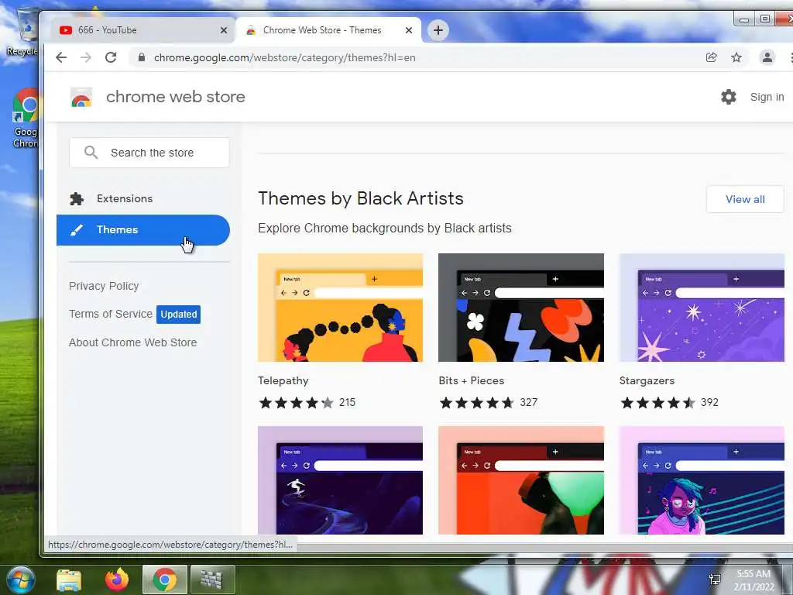Click the browser forward arrow
Viewport: 793px width, 595px height.
(86, 57)
